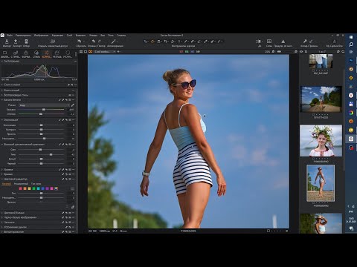Viewport: 357px width, 267px height.
Task: Select the Keystone cursor tool
Action: point(179,42)
